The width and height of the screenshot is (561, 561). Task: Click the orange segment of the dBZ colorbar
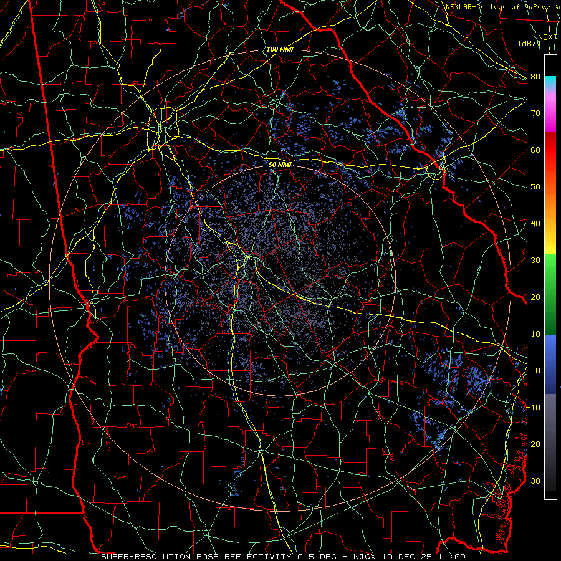click(550, 204)
